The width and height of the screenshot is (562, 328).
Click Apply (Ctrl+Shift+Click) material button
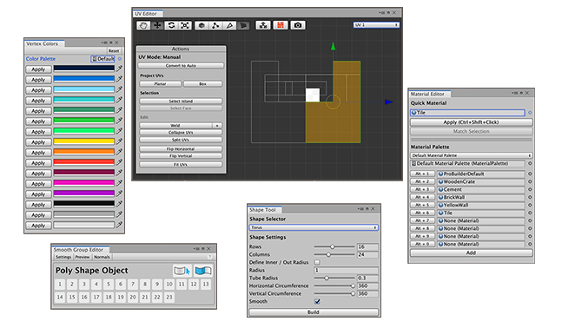[x=471, y=122]
